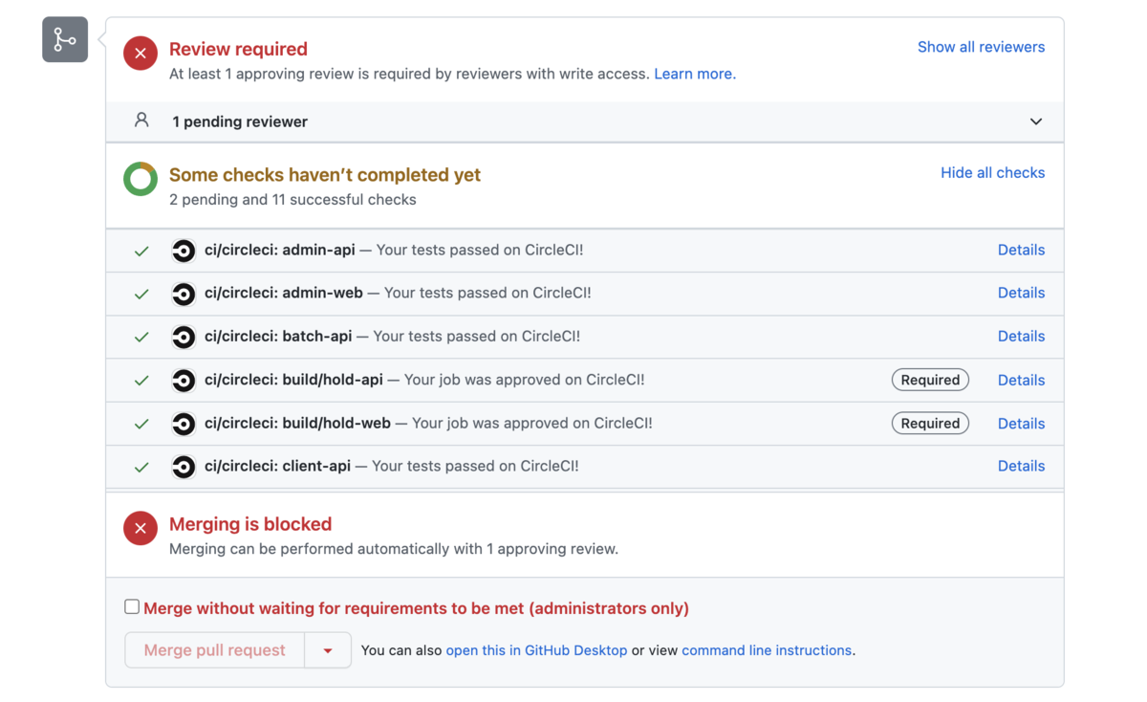
Task: Click open this in GitHub Desktop link
Action: tap(536, 650)
